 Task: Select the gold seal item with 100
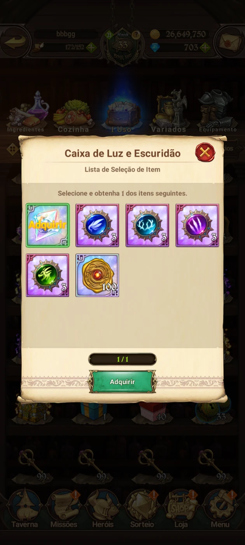pyautogui.click(x=97, y=275)
